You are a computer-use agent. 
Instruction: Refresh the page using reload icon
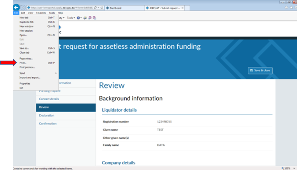102,8
